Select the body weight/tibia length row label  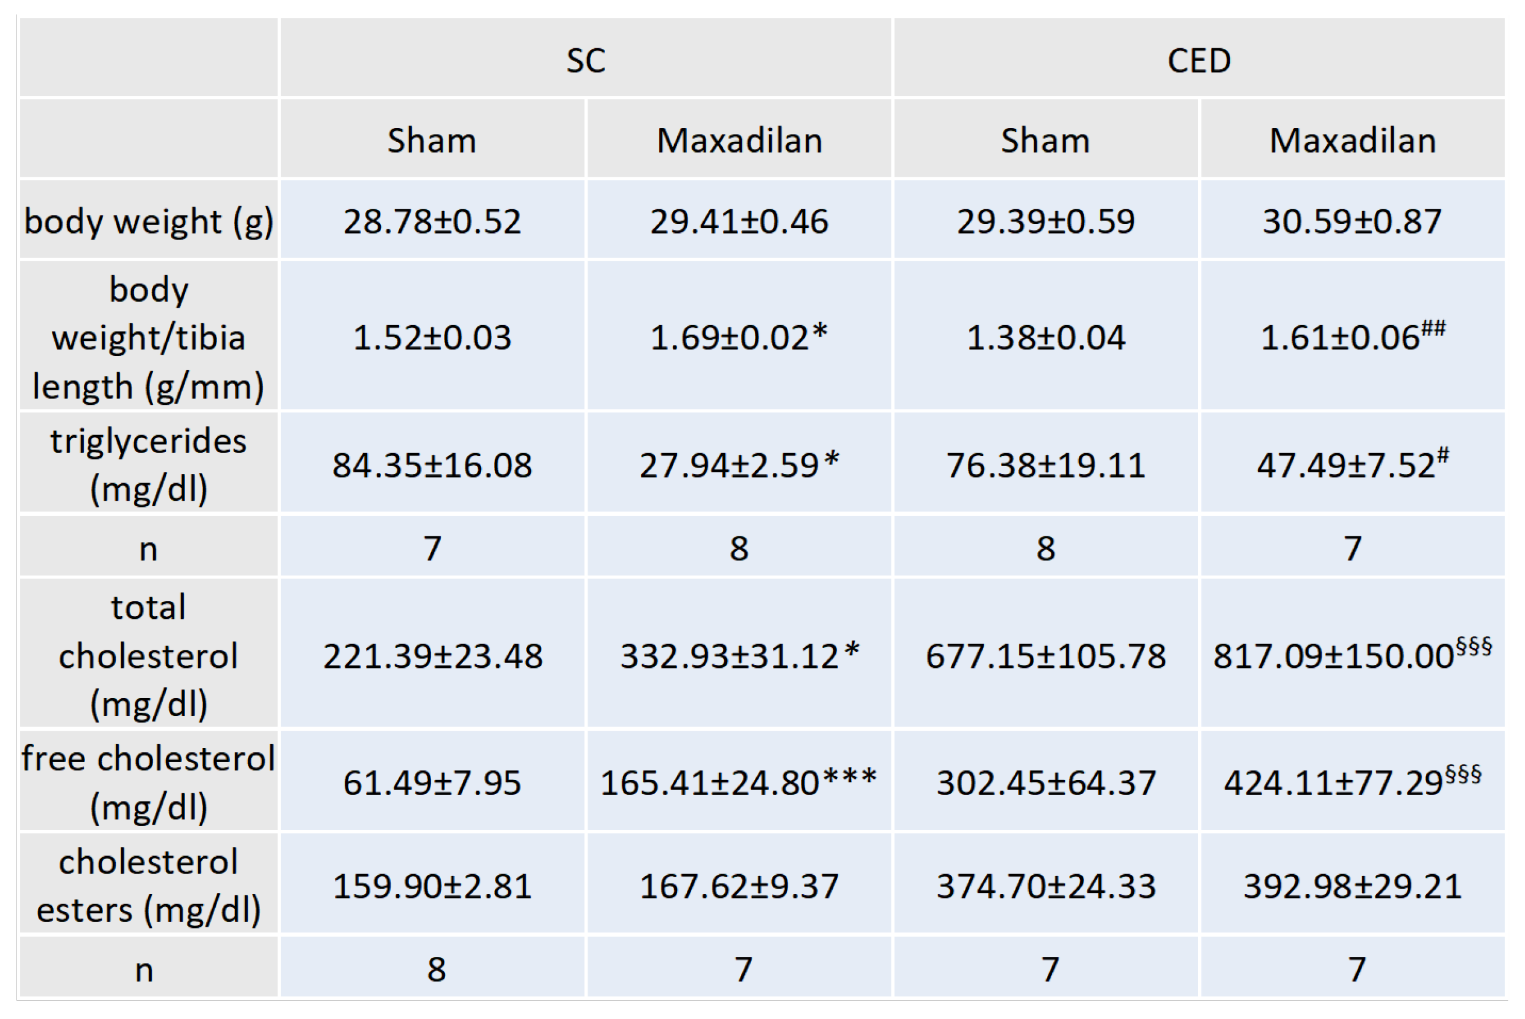149,337
